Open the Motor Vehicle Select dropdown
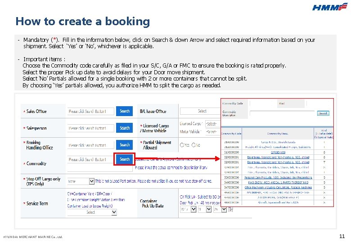351x243 pixels. (213, 132)
